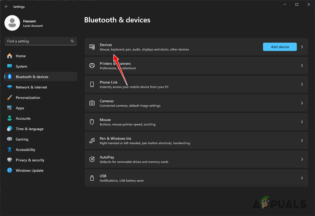Screen dimensions: 315x216
Task: Click the USB icon
Action: [x=92, y=178]
